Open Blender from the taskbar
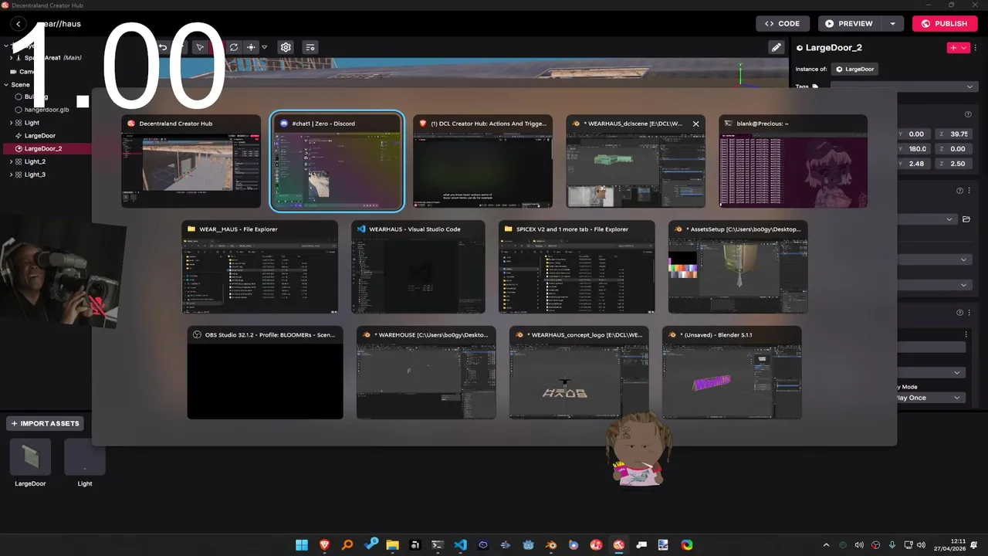Image resolution: width=988 pixels, height=556 pixels. click(551, 545)
